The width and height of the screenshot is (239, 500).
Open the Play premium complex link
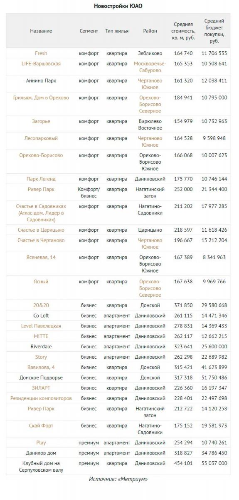point(41,442)
